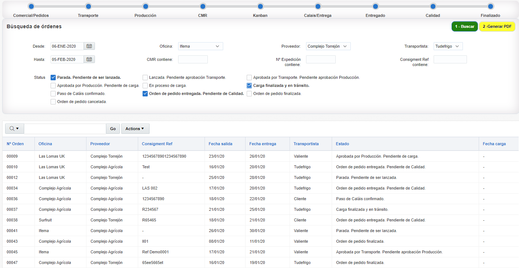The height and width of the screenshot is (268, 519).
Task: Go to the Calais/Entrega step
Action: pyautogui.click(x=318, y=6)
